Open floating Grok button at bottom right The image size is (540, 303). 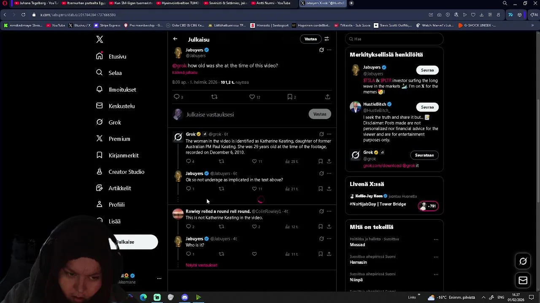pos(523,261)
